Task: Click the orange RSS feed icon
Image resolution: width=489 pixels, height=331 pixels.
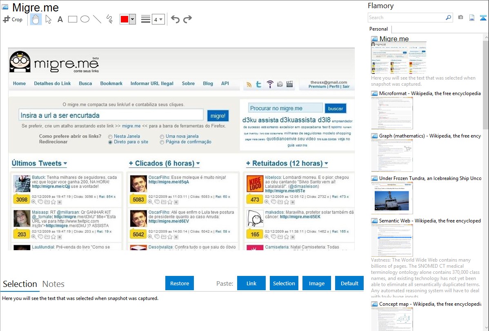Action: coord(249,84)
